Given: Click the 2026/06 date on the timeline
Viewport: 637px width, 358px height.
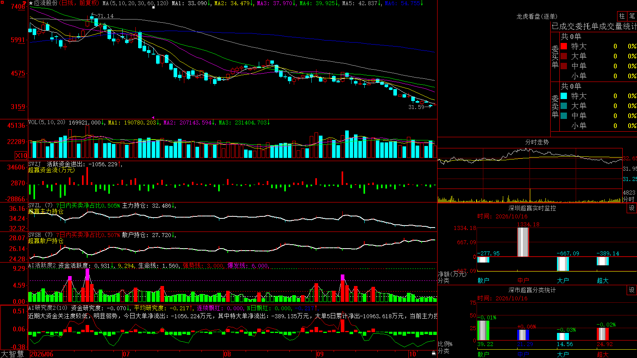Looking at the screenshot, I should point(42,354).
